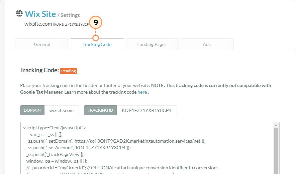The height and width of the screenshot is (174, 296).
Task: Select the wixsite.com domain value field
Action: point(62,110)
